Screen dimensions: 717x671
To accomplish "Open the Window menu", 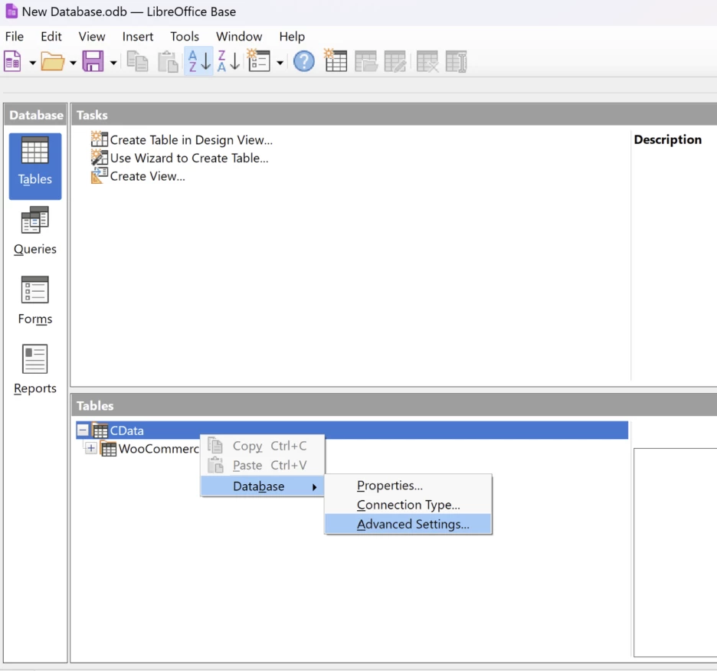I will pos(239,37).
